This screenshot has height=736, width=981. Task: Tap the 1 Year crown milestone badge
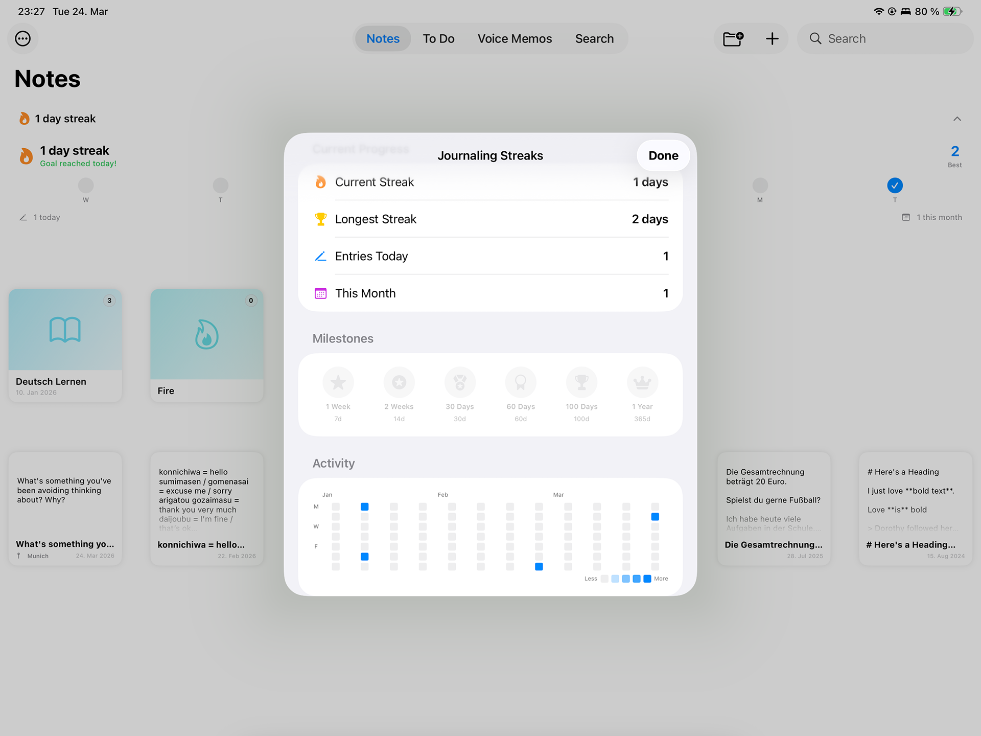point(642,382)
